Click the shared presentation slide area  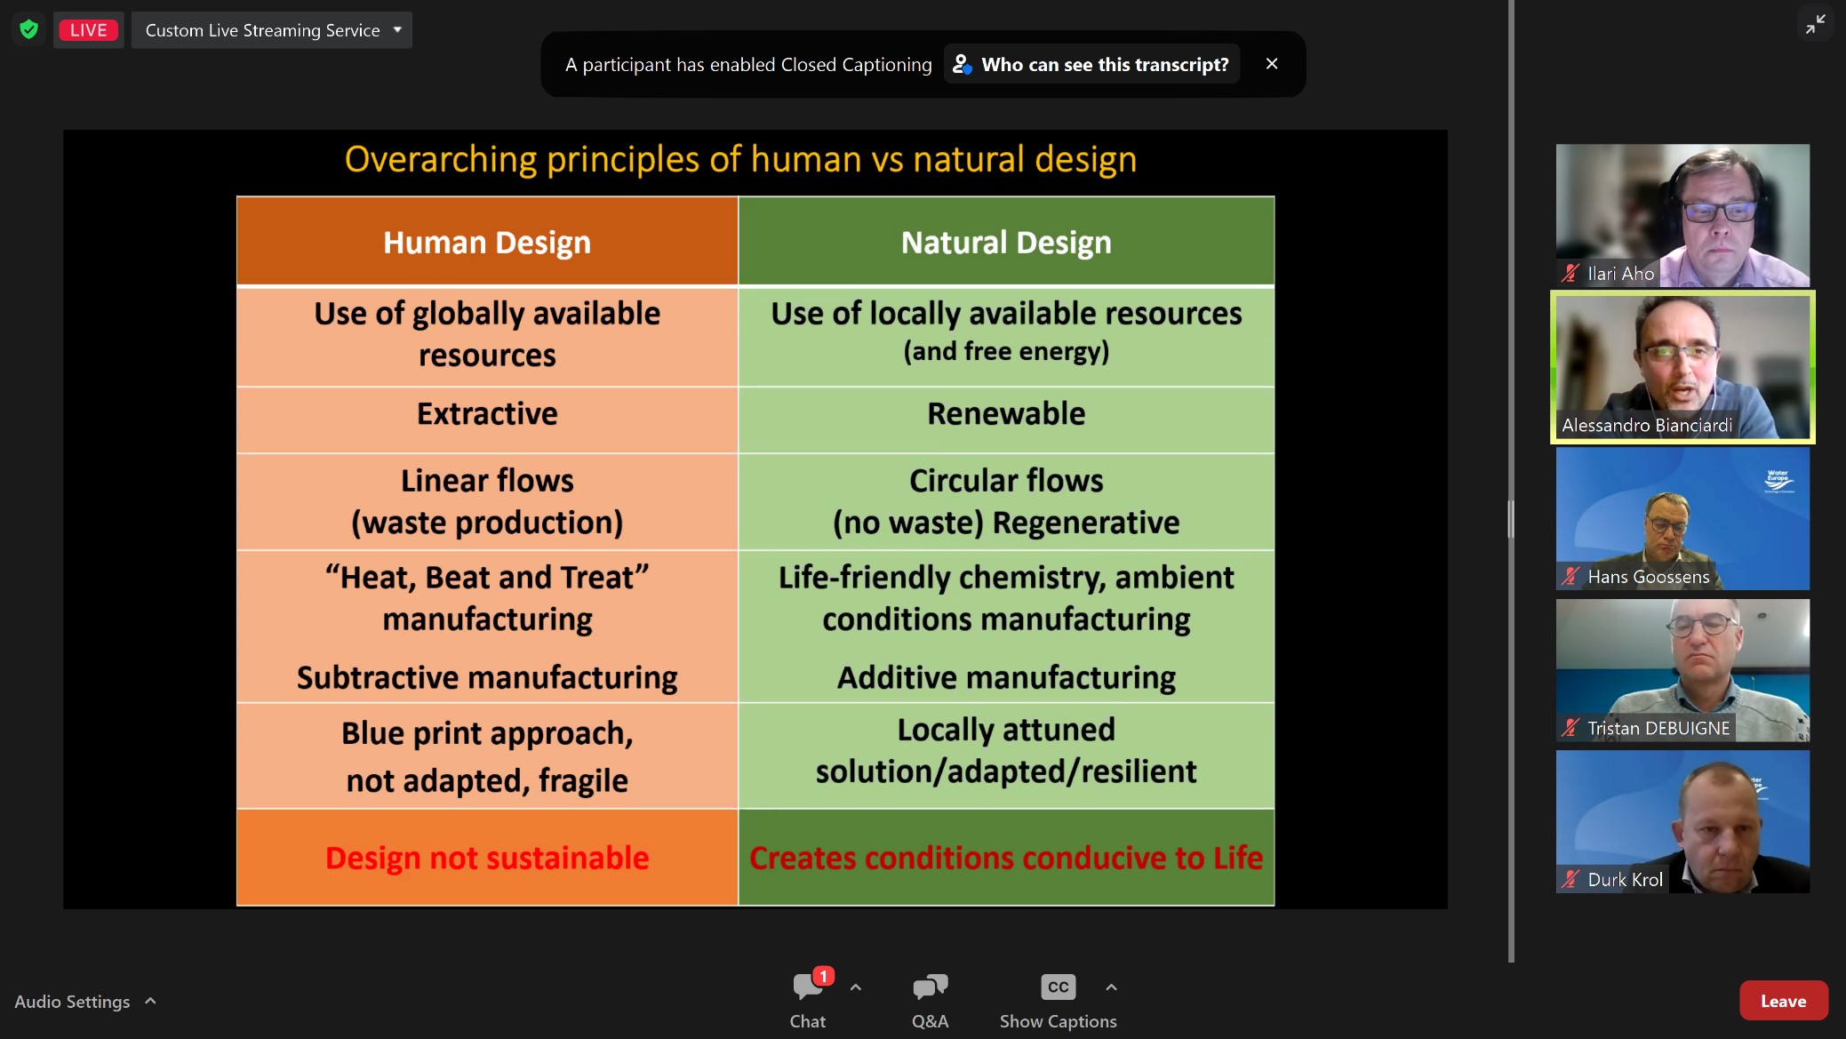coord(755,519)
